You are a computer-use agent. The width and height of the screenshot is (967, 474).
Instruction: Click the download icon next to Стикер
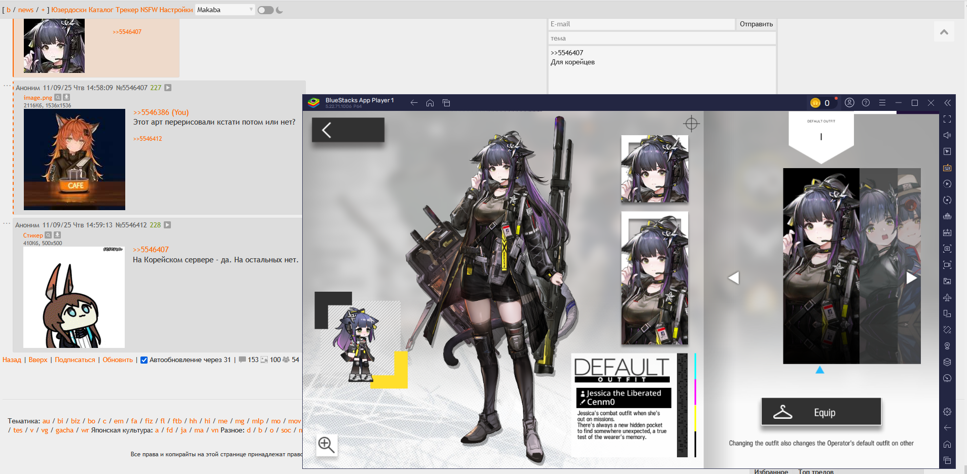point(57,235)
